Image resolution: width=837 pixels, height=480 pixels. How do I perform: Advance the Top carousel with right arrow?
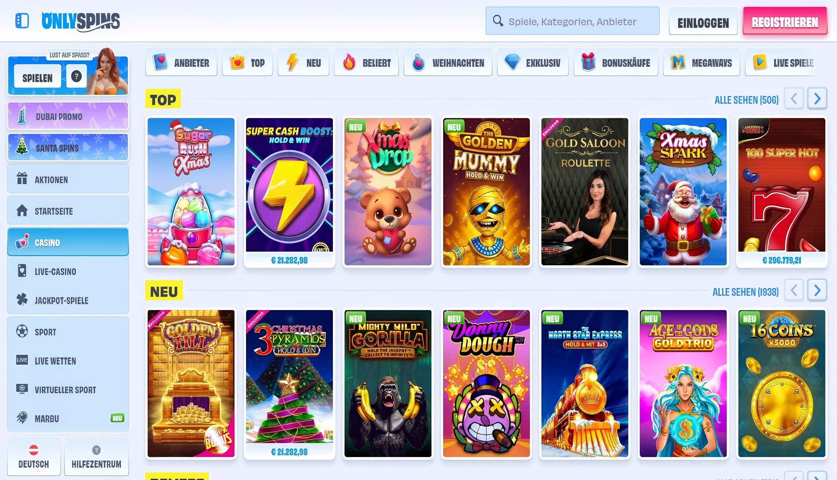coord(817,99)
